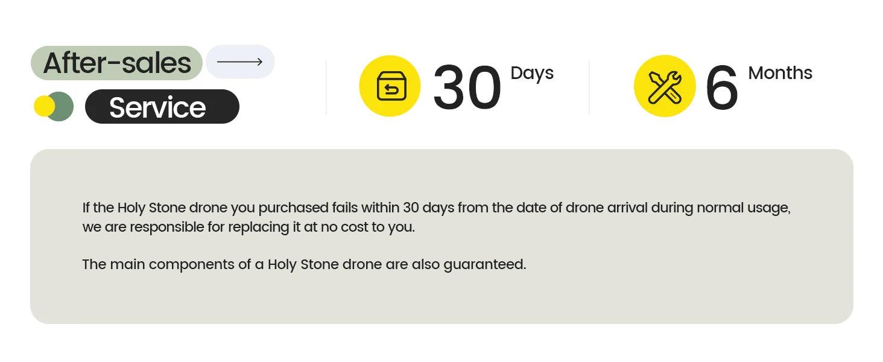The image size is (883, 362).
Task: Select the black Service label
Action: click(162, 107)
